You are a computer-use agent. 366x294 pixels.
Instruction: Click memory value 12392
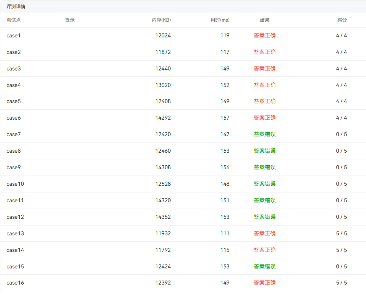(163, 283)
